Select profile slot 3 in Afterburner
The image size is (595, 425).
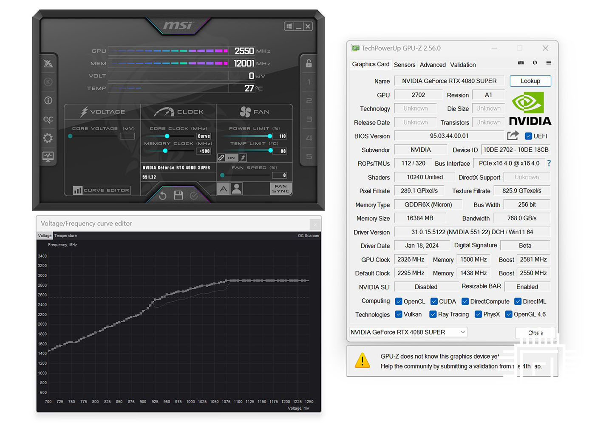tap(309, 119)
